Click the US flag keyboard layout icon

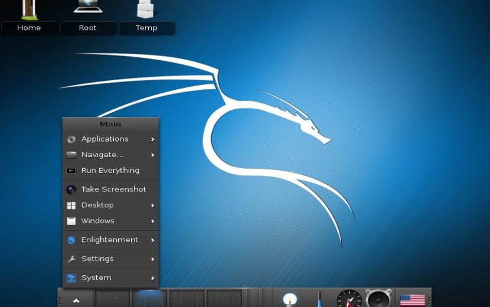[413, 300]
